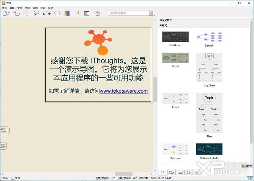Select the Rainbow style thumbnail
The width and height of the screenshot is (254, 181).
(x=175, y=149)
